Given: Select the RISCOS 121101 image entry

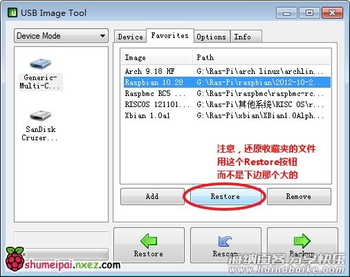Looking at the screenshot, I should coord(227,104).
